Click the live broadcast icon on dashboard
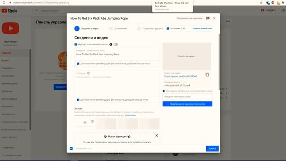The image size is (286, 161). coord(228,21)
